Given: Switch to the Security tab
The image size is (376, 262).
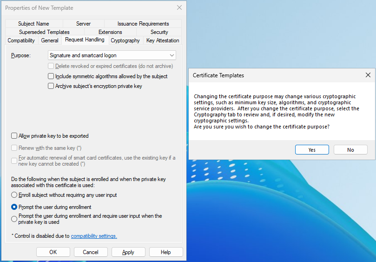Looking at the screenshot, I should pyautogui.click(x=159, y=32).
